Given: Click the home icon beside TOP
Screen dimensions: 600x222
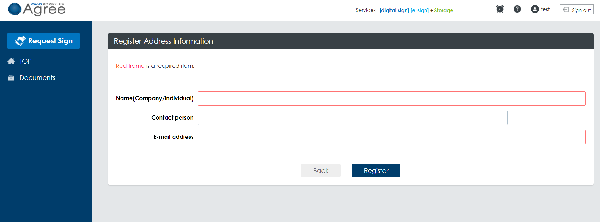Looking at the screenshot, I should tap(11, 61).
